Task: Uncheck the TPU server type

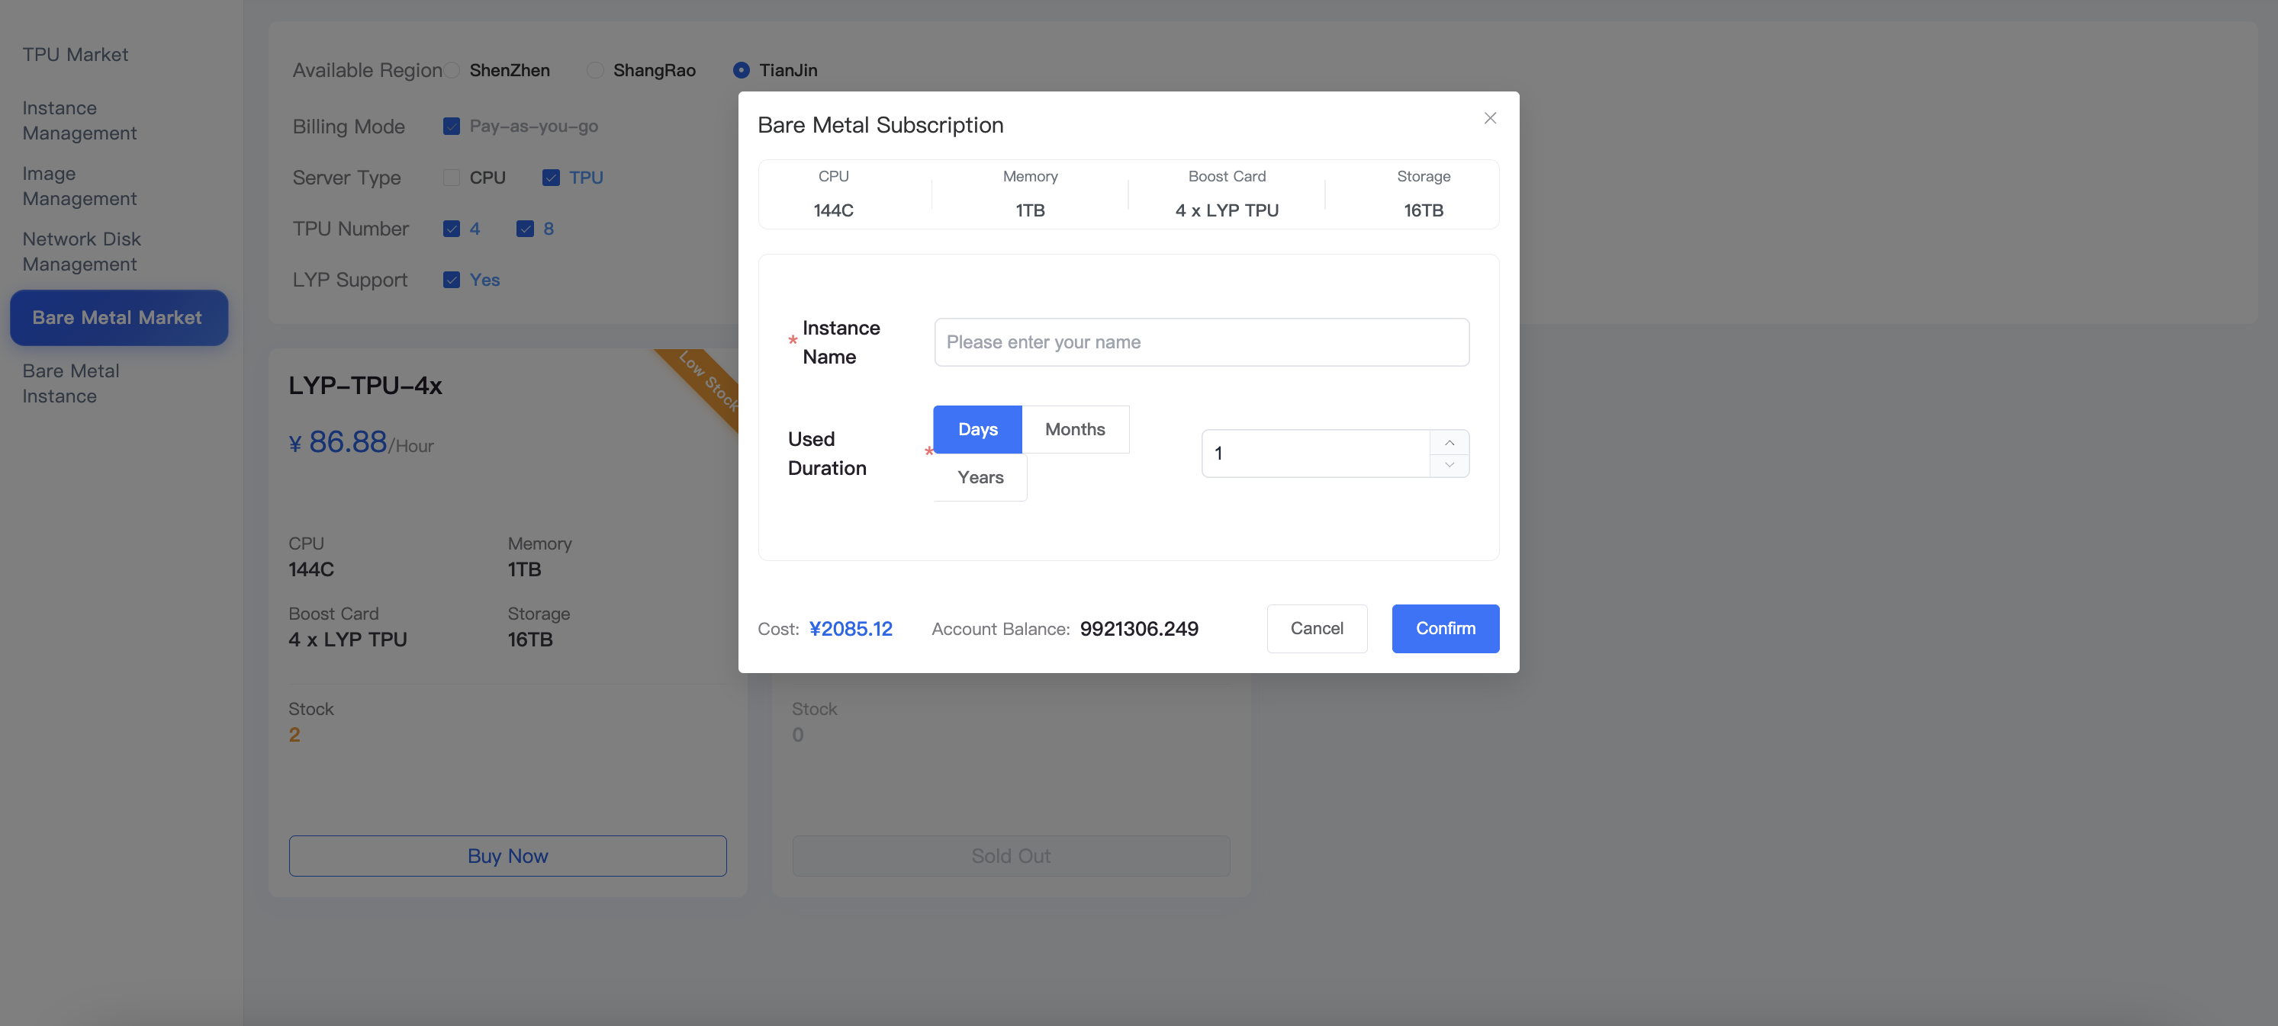Action: pos(550,177)
